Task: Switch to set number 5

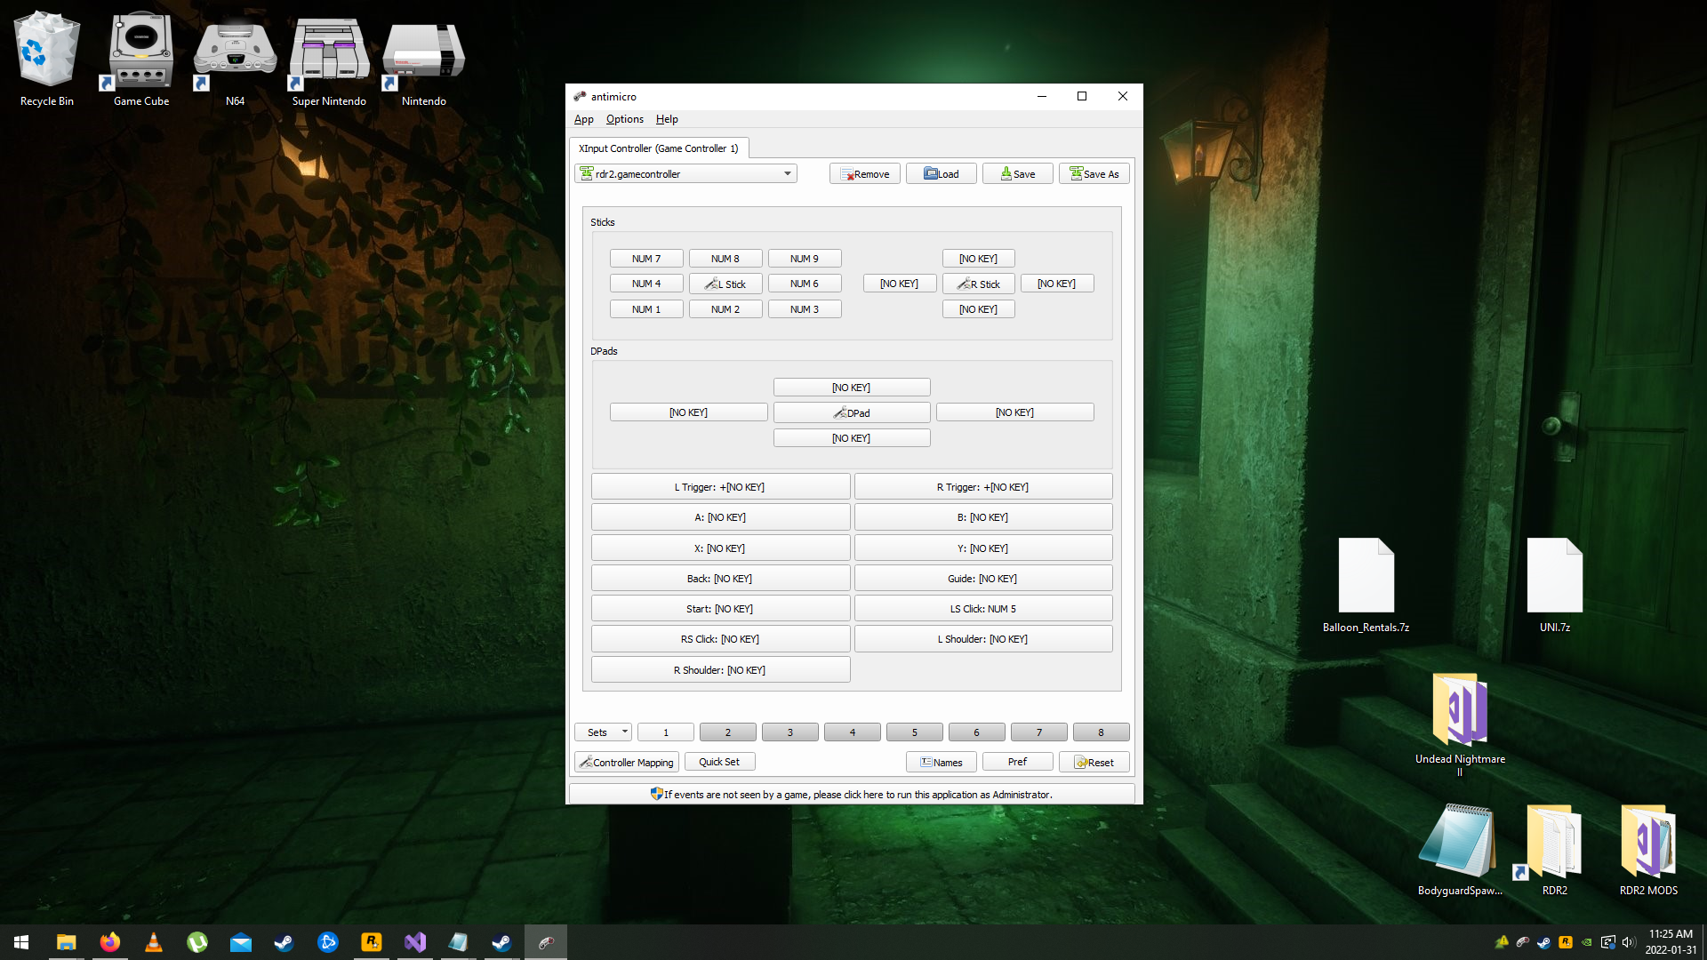Action: (914, 732)
